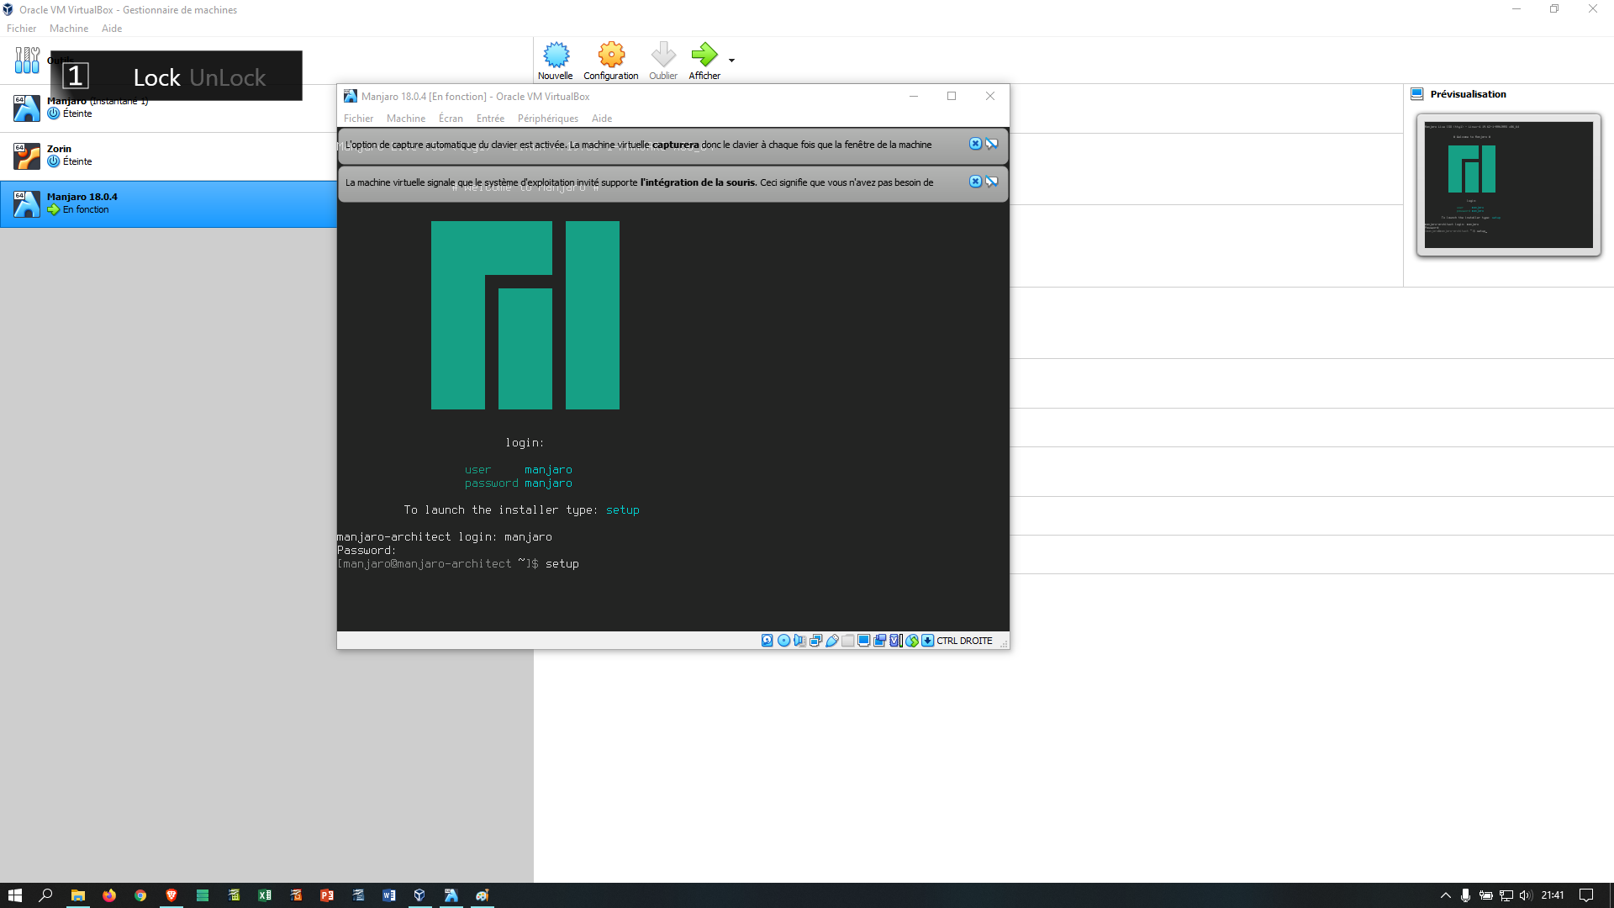
Task: Click the Nouvelle (new VM) toolbar icon
Action: tap(556, 55)
